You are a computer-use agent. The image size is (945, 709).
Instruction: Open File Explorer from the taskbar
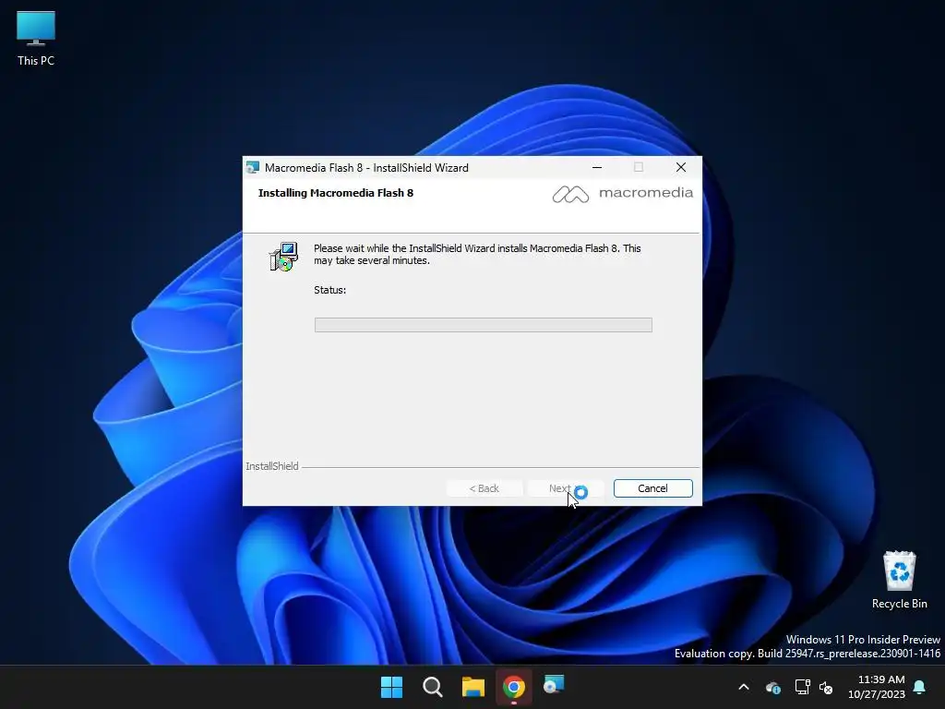coord(473,687)
